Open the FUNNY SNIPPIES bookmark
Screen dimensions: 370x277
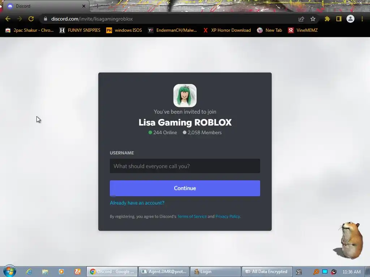point(80,30)
